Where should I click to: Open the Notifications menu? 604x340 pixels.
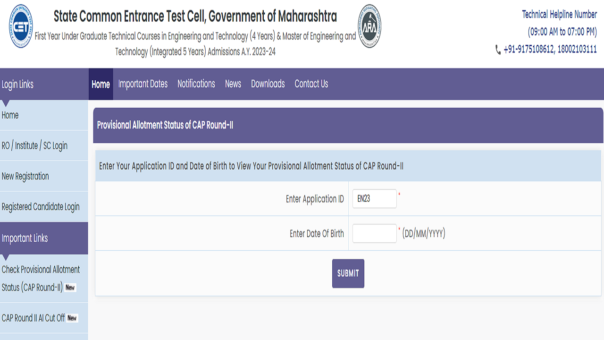tap(196, 84)
